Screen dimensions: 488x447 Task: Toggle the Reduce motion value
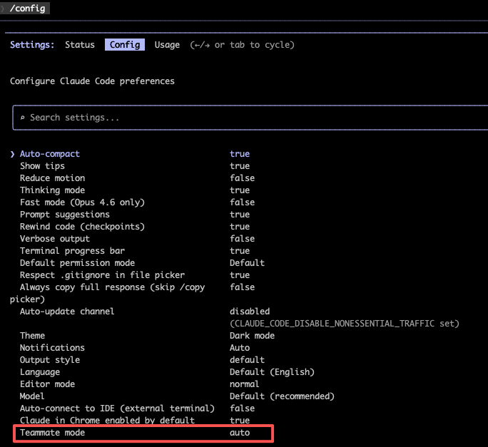point(242,178)
